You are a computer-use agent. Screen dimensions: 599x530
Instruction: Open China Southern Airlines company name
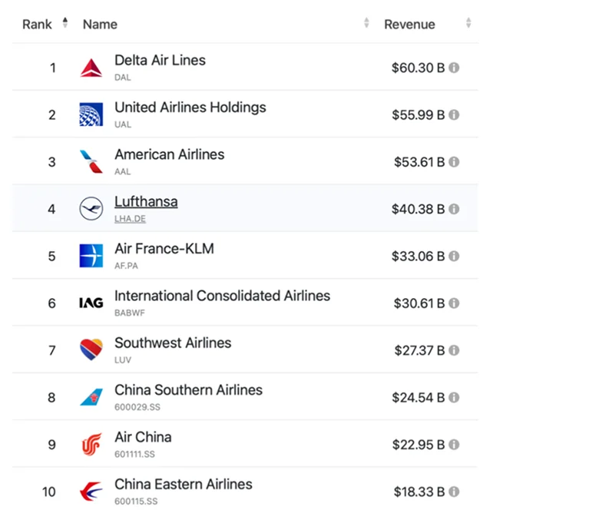(x=188, y=390)
